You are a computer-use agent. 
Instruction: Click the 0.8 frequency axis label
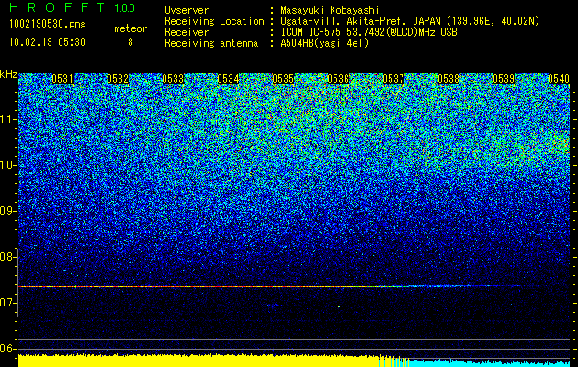point(7,257)
